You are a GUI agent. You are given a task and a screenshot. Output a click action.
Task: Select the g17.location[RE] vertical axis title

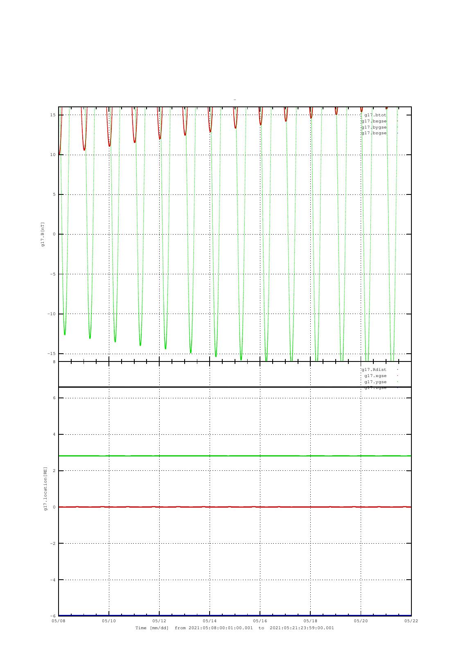click(x=46, y=488)
